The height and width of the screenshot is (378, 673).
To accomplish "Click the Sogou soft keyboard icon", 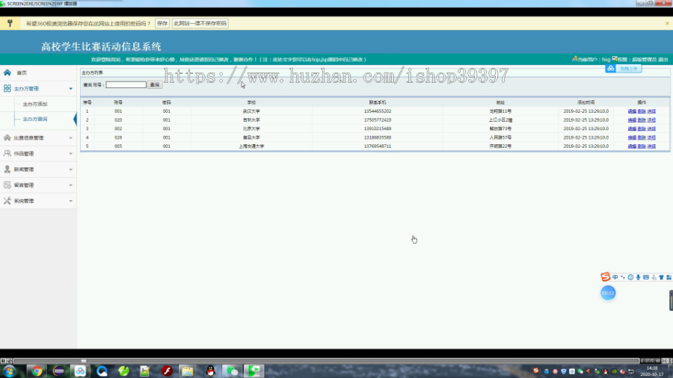I will coord(646,277).
